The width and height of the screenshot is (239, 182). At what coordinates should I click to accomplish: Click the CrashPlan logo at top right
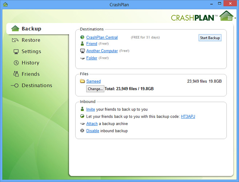tap(203, 16)
